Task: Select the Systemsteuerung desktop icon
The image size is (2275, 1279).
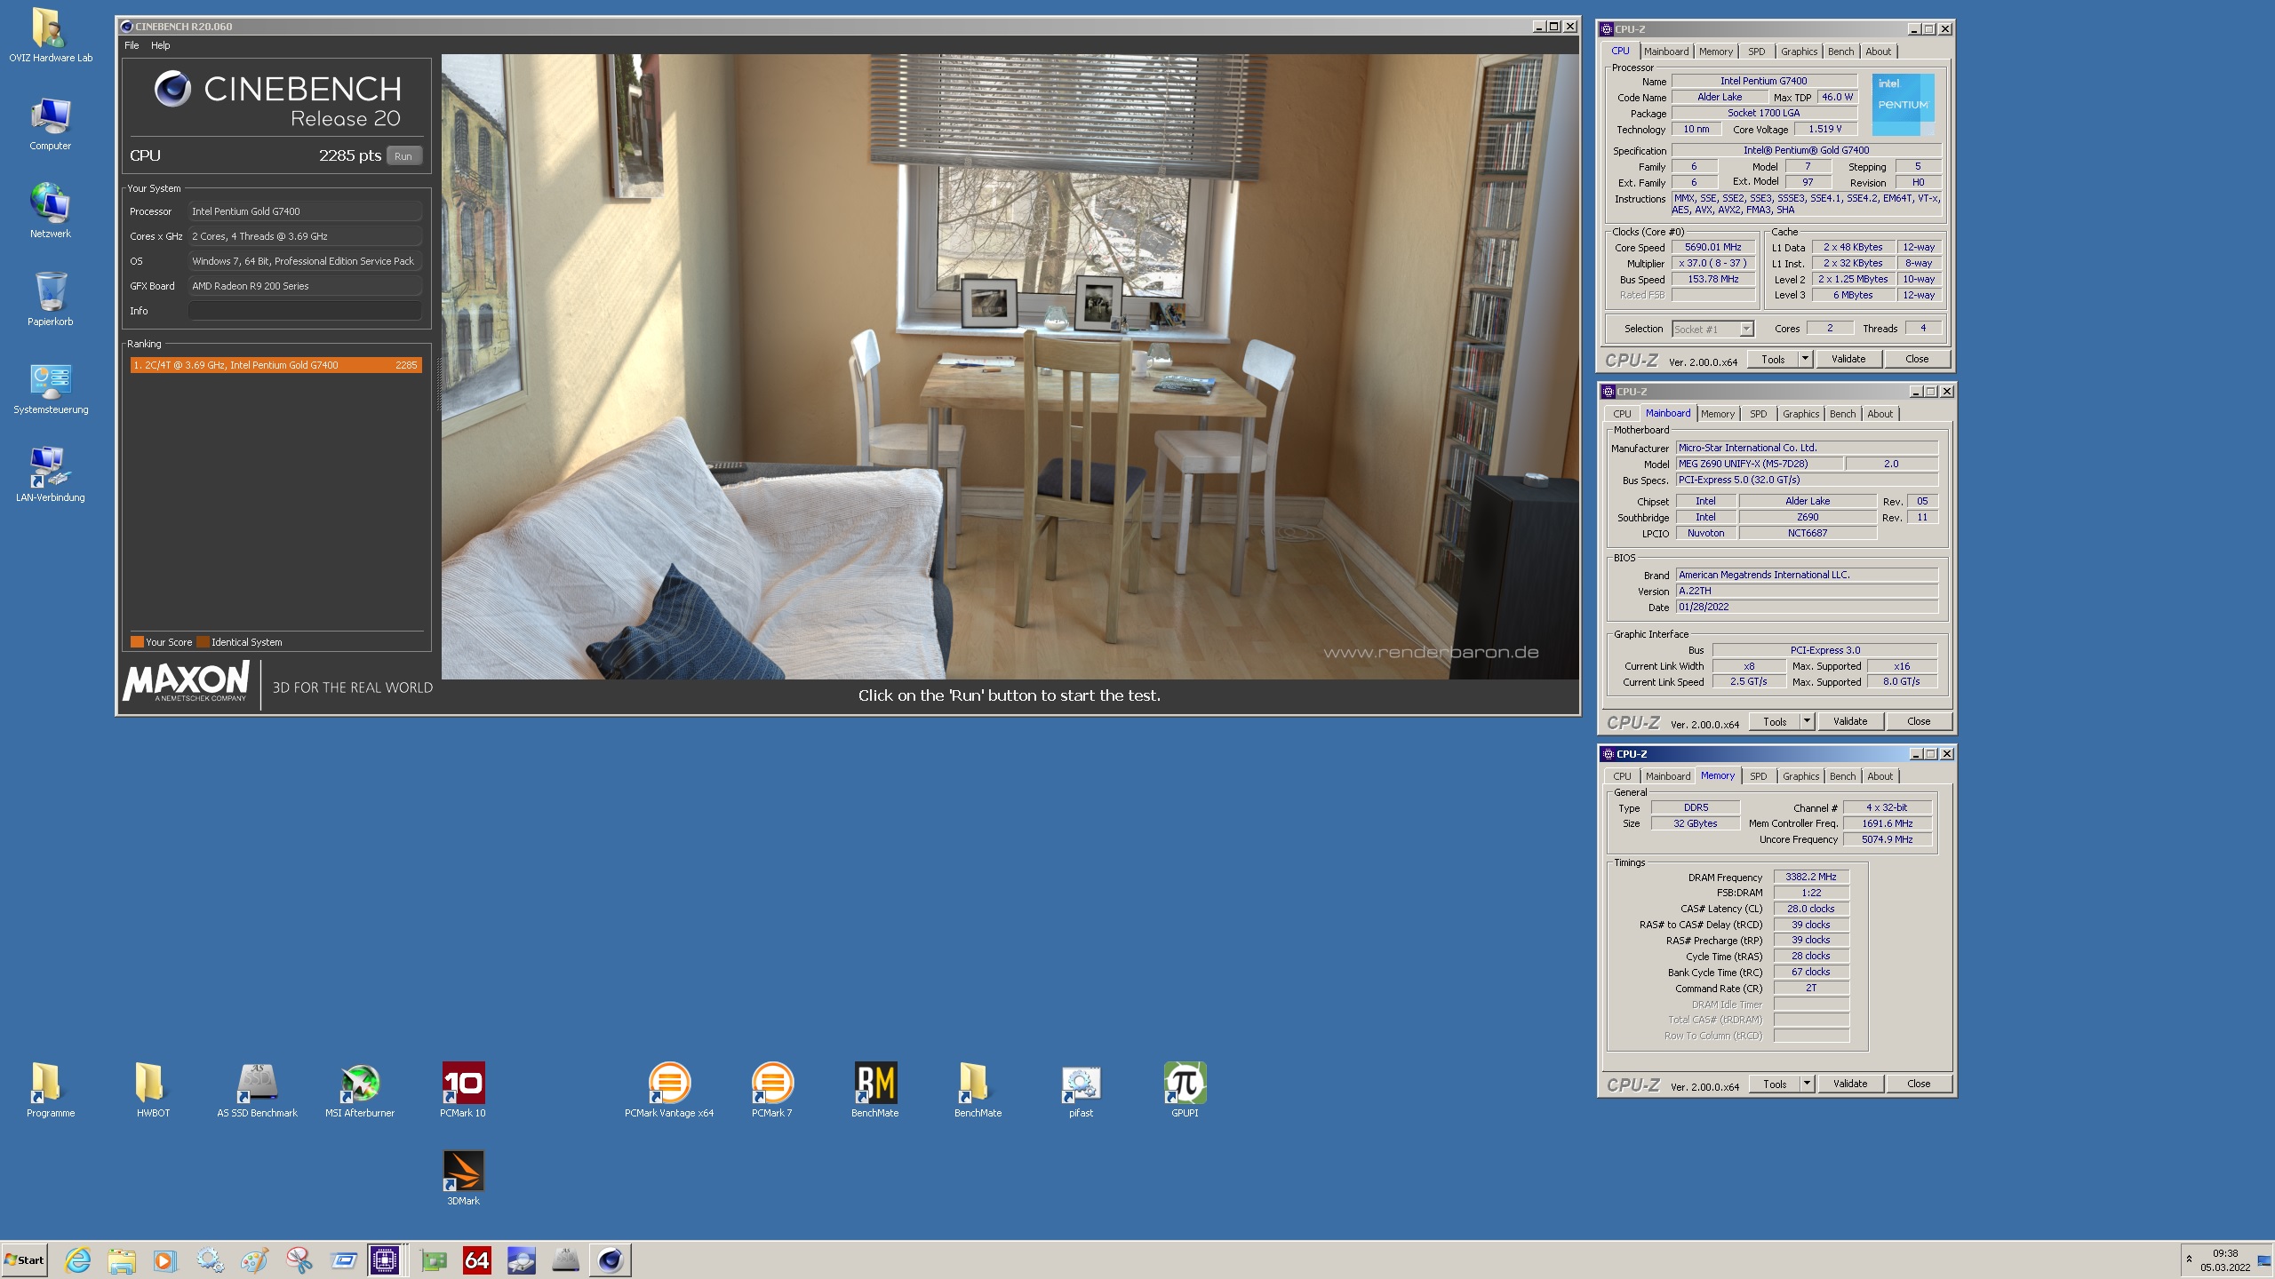Action: (51, 388)
